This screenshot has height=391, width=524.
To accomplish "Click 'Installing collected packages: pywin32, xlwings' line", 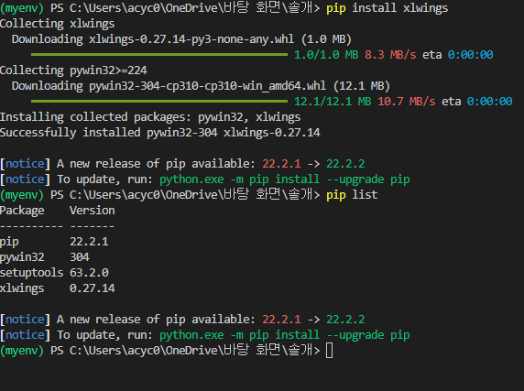I will [x=150, y=117].
